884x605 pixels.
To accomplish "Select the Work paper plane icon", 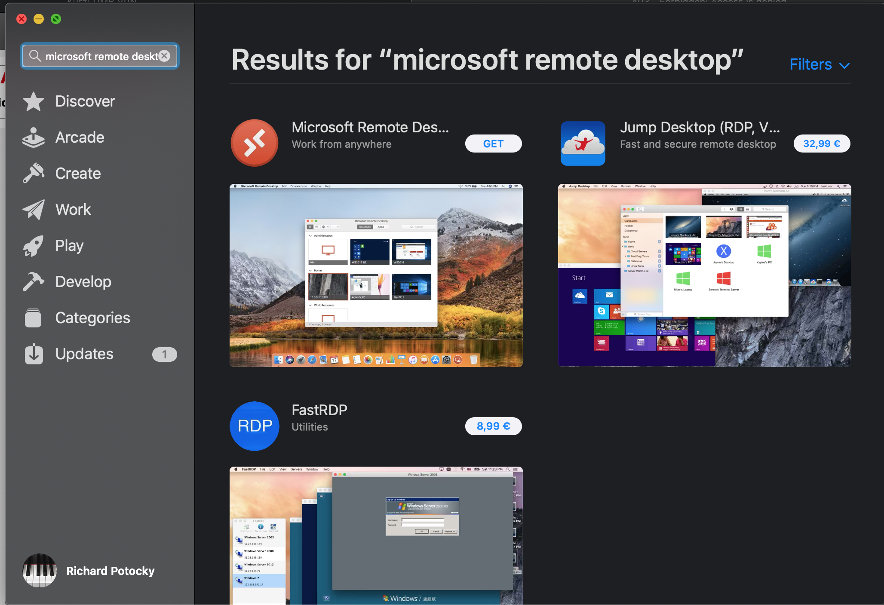I will coord(33,210).
